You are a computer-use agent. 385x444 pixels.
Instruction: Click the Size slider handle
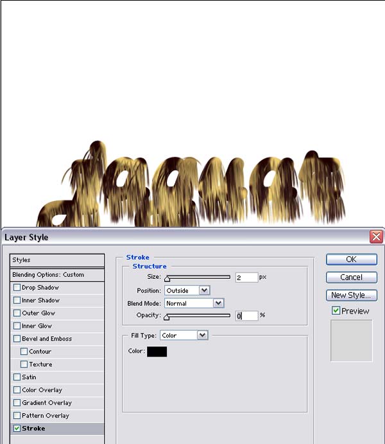pyautogui.click(x=167, y=279)
